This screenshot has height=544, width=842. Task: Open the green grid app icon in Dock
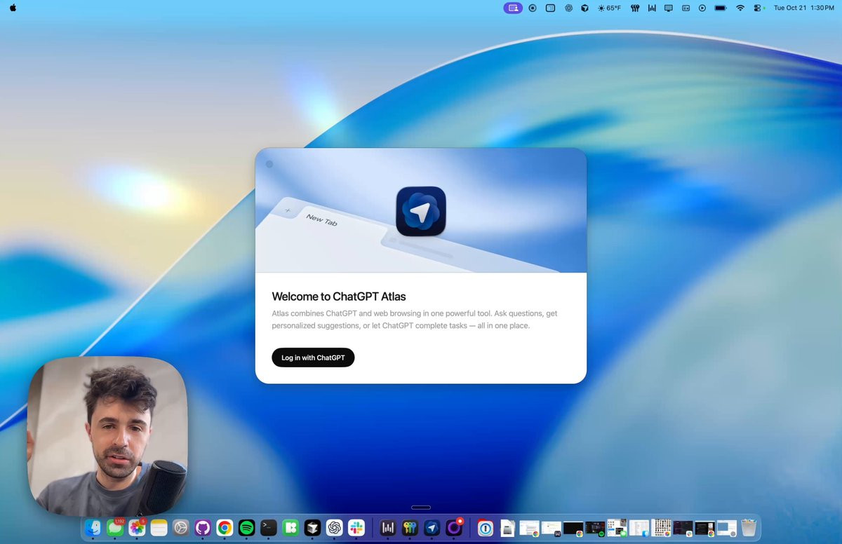click(290, 528)
